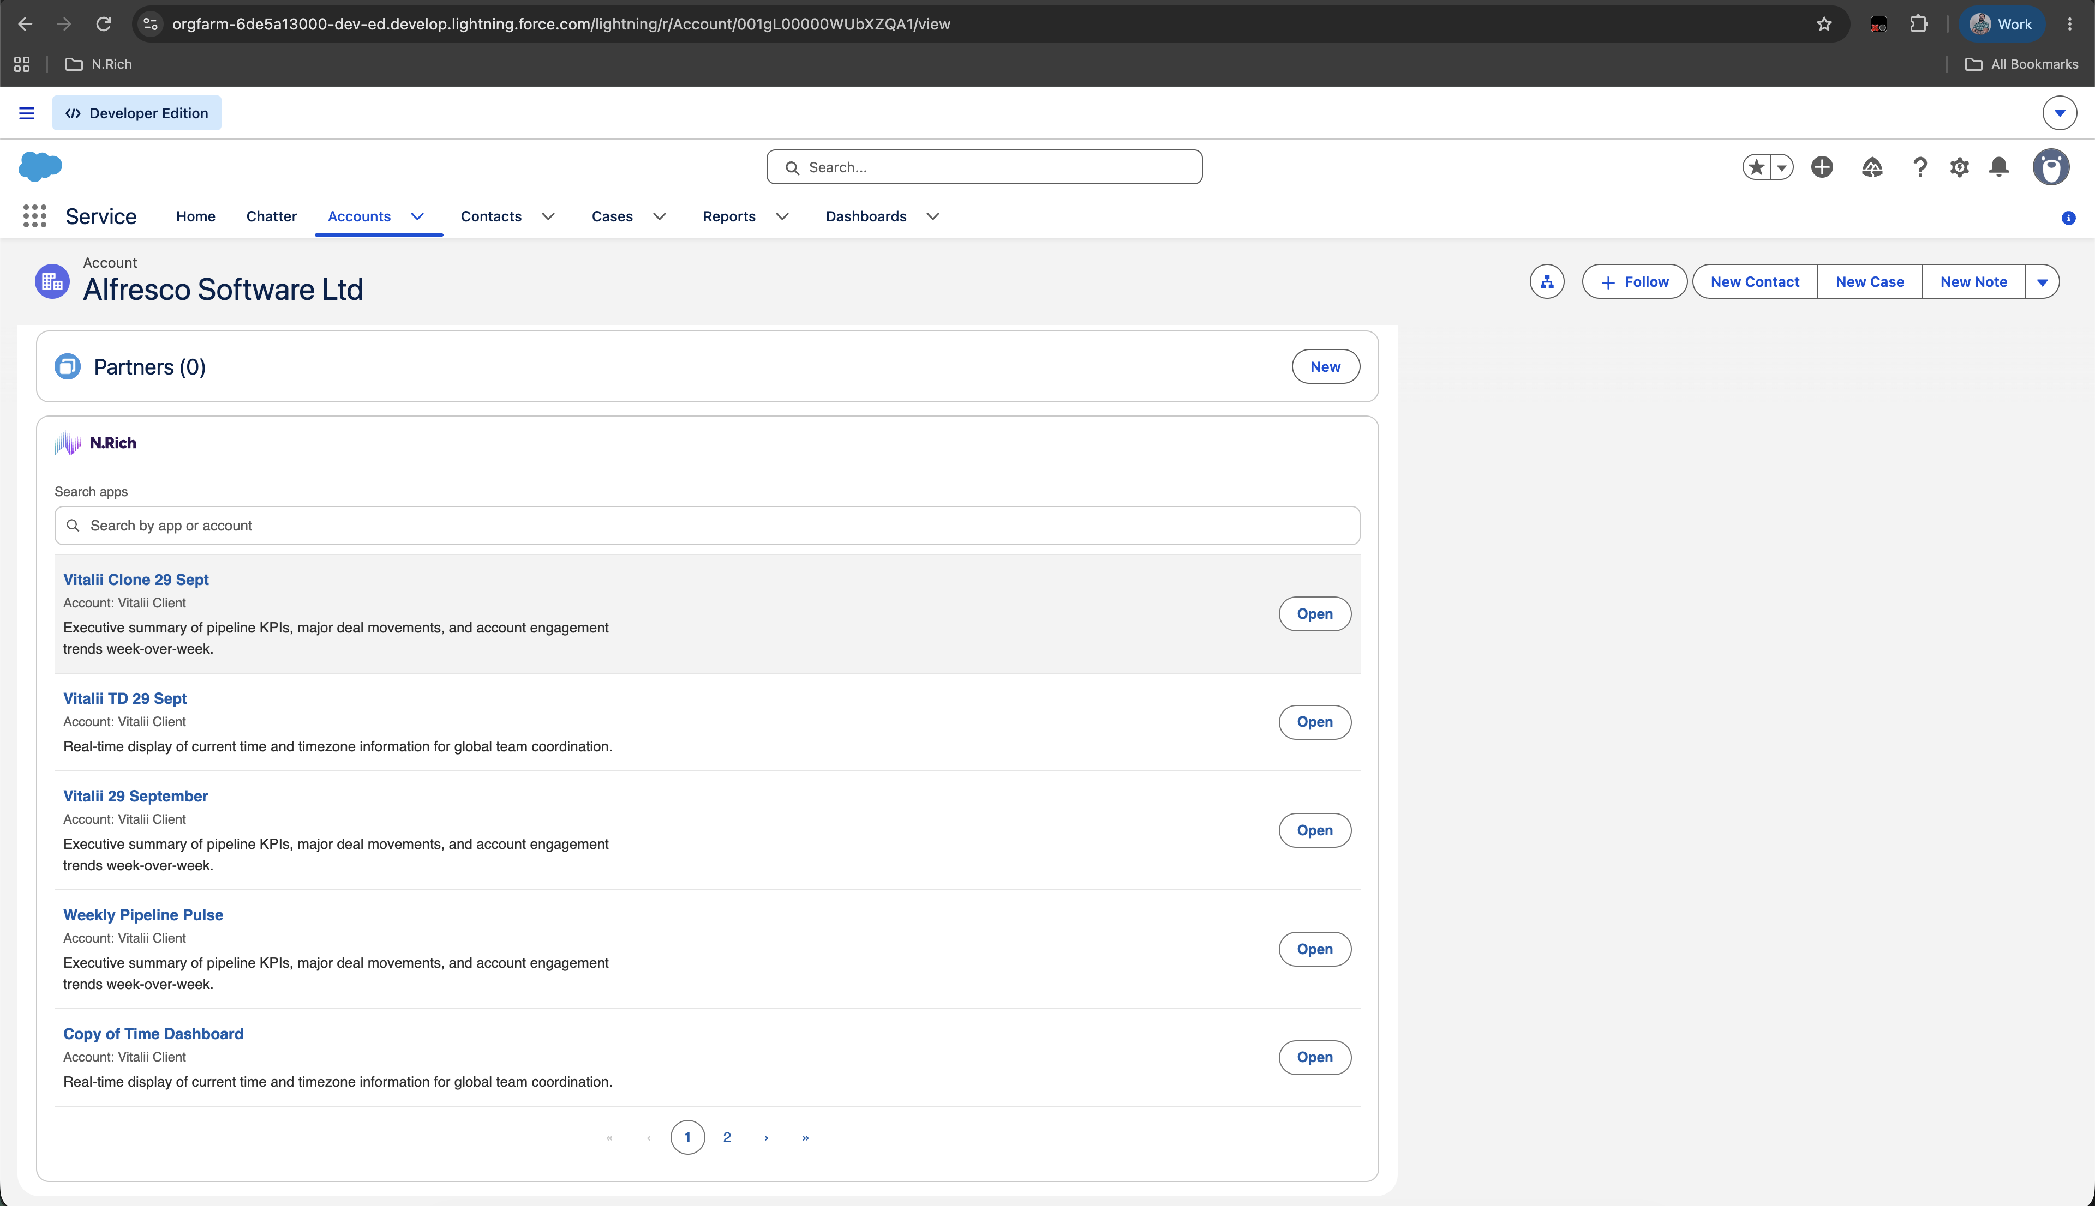Open the N.Rich bookmarks folder
2095x1206 pixels.
pyautogui.click(x=99, y=64)
